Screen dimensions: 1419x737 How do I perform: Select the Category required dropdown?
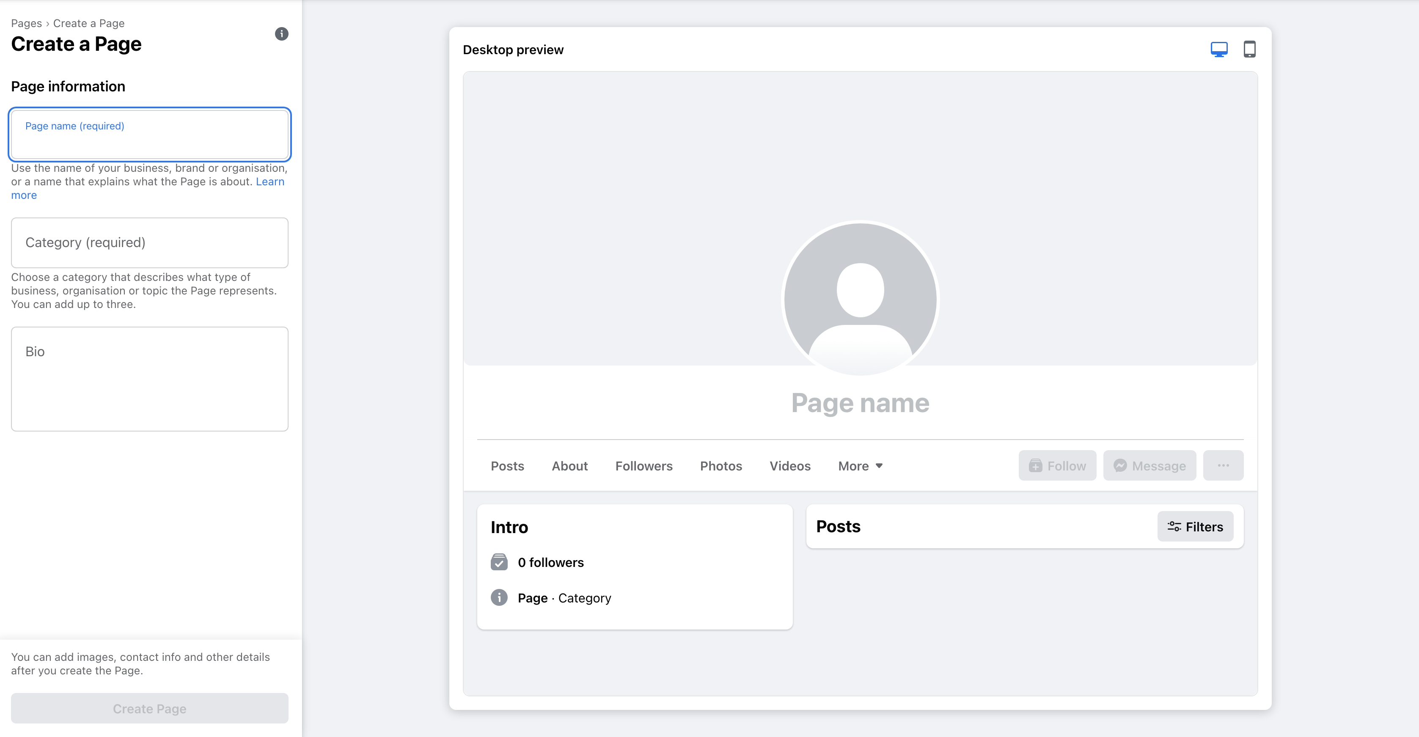[150, 242]
